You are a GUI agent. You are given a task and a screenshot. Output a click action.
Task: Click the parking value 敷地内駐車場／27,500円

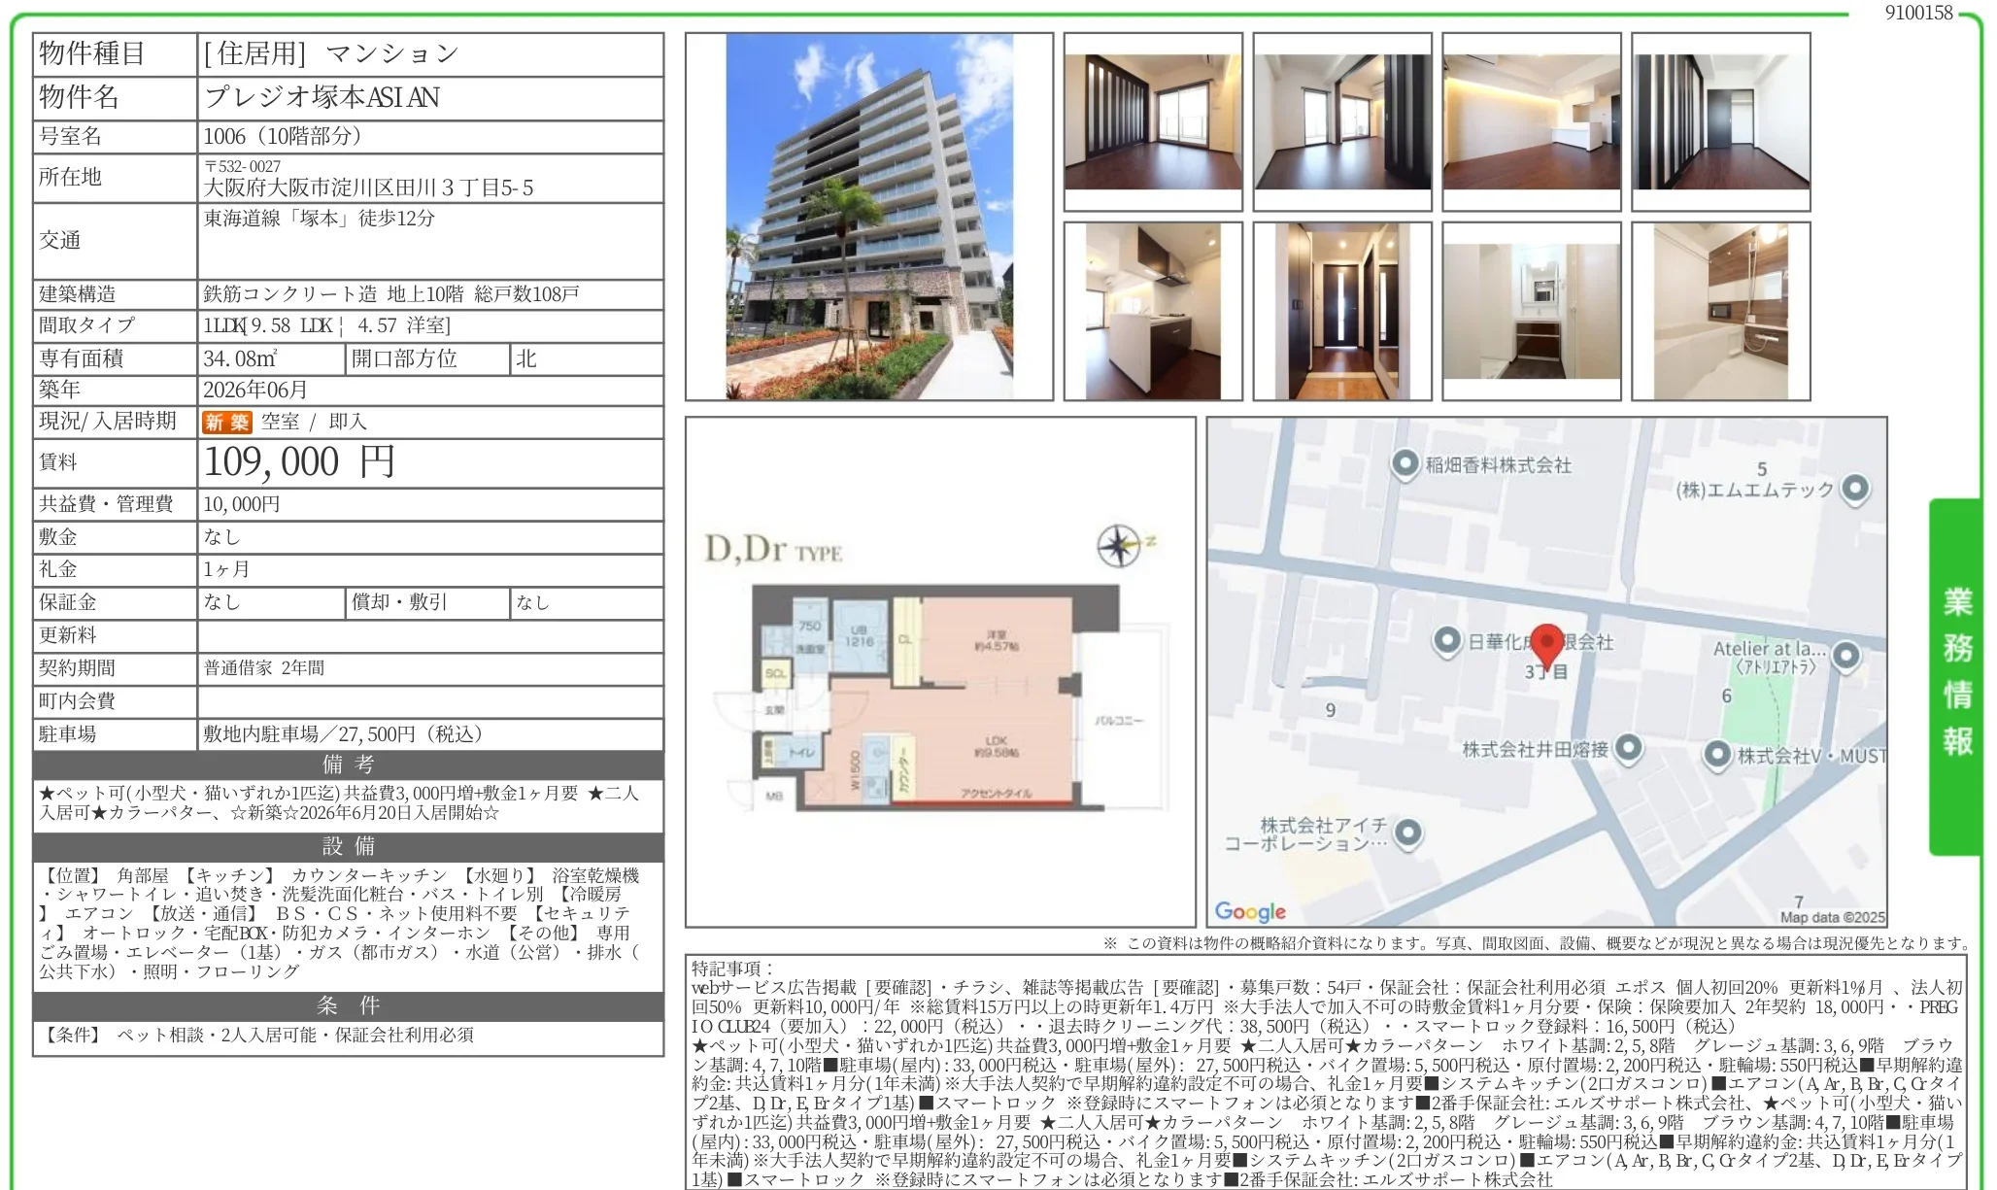(x=343, y=734)
